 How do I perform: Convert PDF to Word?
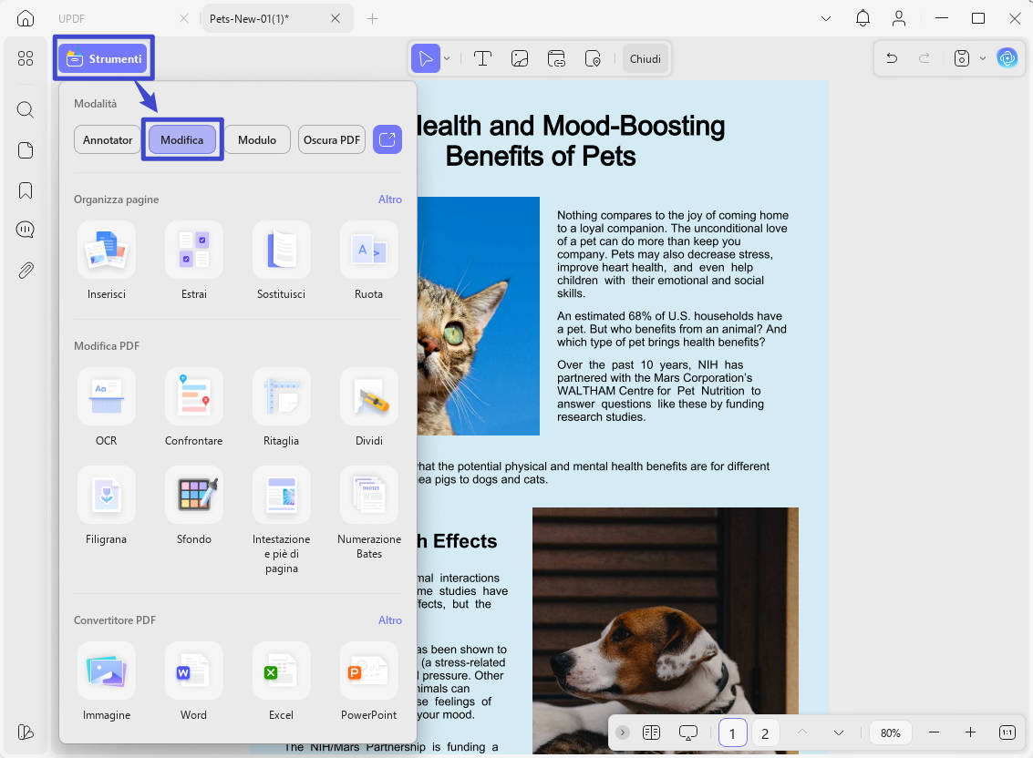193,682
